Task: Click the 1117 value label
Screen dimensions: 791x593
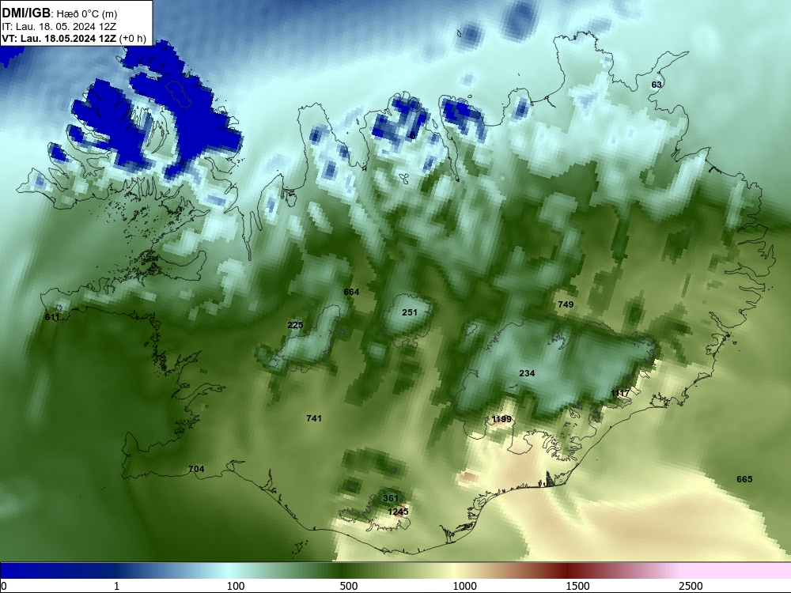Action: 620,393
